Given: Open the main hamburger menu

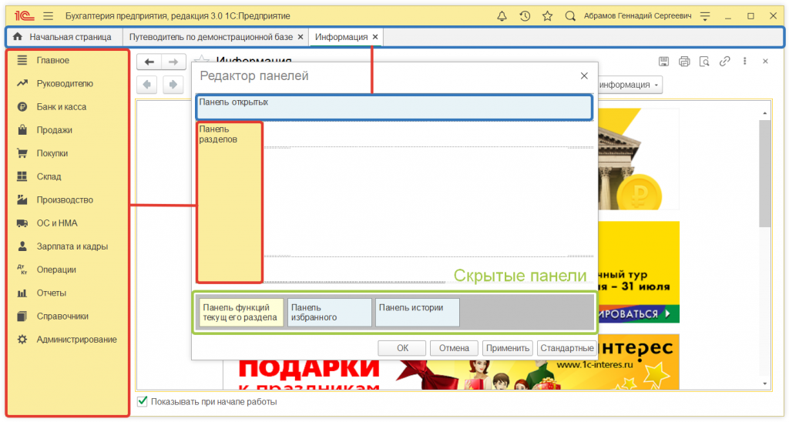Looking at the screenshot, I should [x=48, y=16].
